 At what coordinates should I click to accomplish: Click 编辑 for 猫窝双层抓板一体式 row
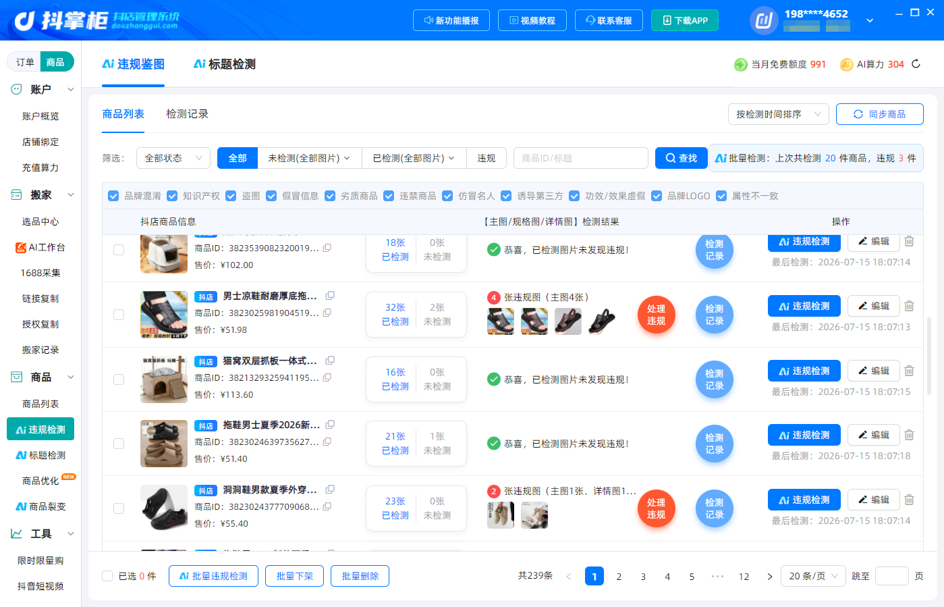point(874,371)
